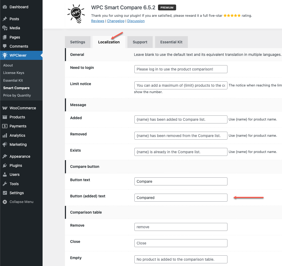The width and height of the screenshot is (282, 266).
Task: Switch to the Settings tab
Action: click(77, 42)
